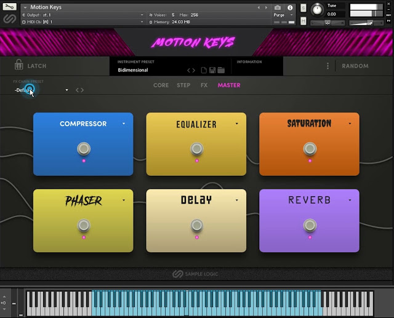Image resolution: width=394 pixels, height=318 pixels.
Task: Open the Compressor pedal dropdown arrow
Action: click(124, 124)
